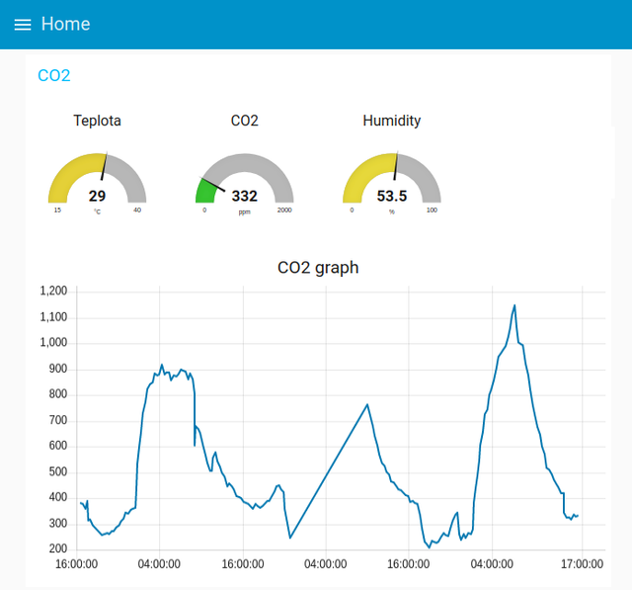Screen dimensions: 632x590
Task: Click the 29 temperature value
Action: pos(97,196)
